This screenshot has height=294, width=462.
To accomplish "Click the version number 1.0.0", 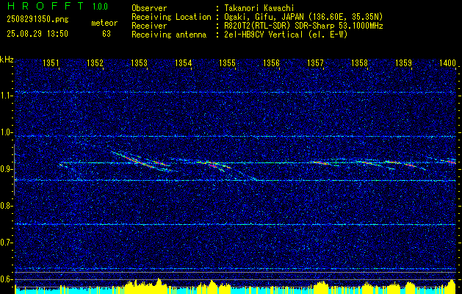I will coord(100,7).
